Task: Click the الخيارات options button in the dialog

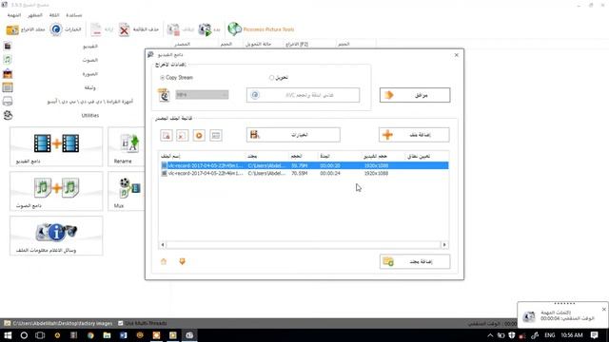Action: (293, 135)
